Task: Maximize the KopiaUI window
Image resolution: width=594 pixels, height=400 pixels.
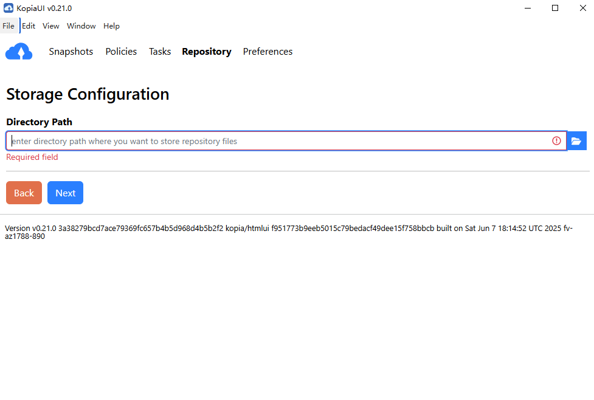Action: click(x=555, y=8)
